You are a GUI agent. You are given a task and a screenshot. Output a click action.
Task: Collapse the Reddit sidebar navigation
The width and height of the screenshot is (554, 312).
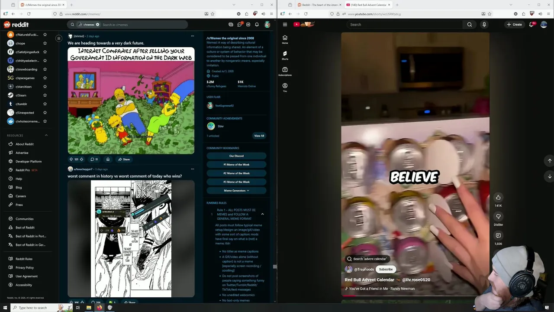tap(59, 39)
